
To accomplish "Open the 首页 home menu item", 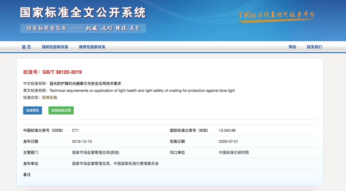I will pos(26,47).
